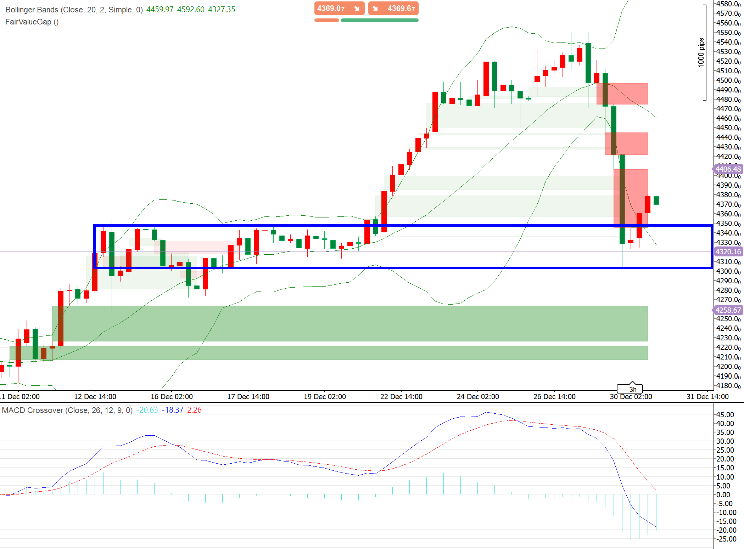Click the green sentiment bar segment
The width and height of the screenshot is (744, 549).
tap(379, 20)
